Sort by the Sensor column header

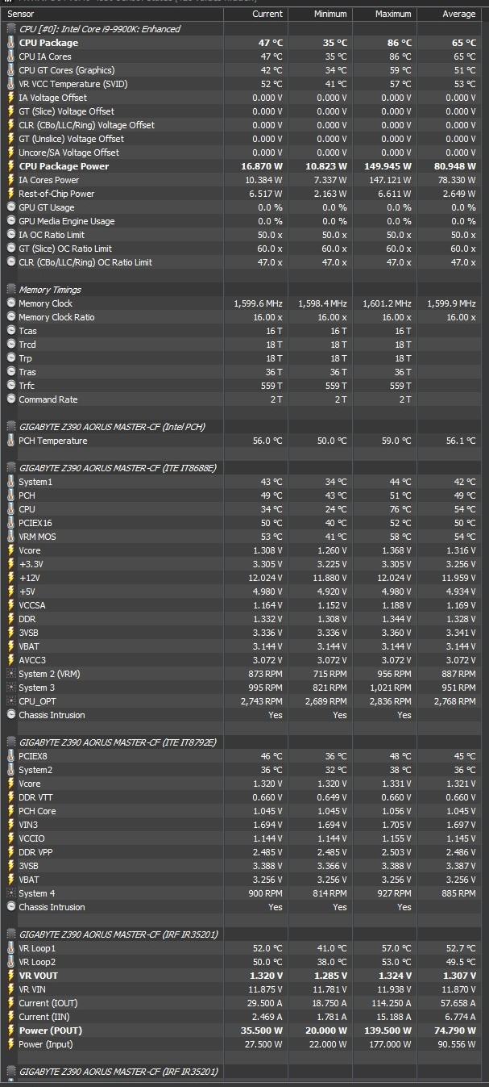[112, 15]
